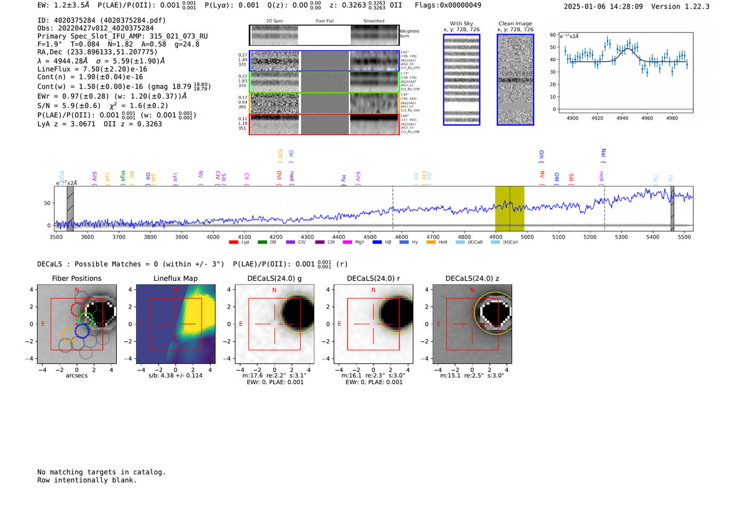Click the m:17.6 re:2.2" caption
747x509 pixels.
click(x=275, y=375)
